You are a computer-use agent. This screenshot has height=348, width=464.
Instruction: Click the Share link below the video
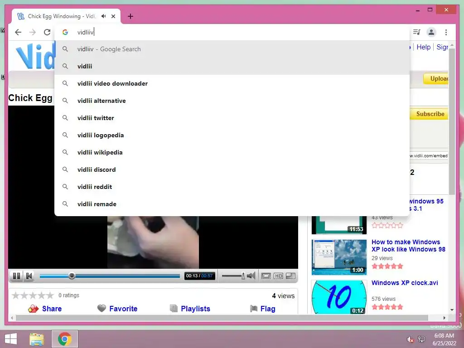(x=52, y=309)
